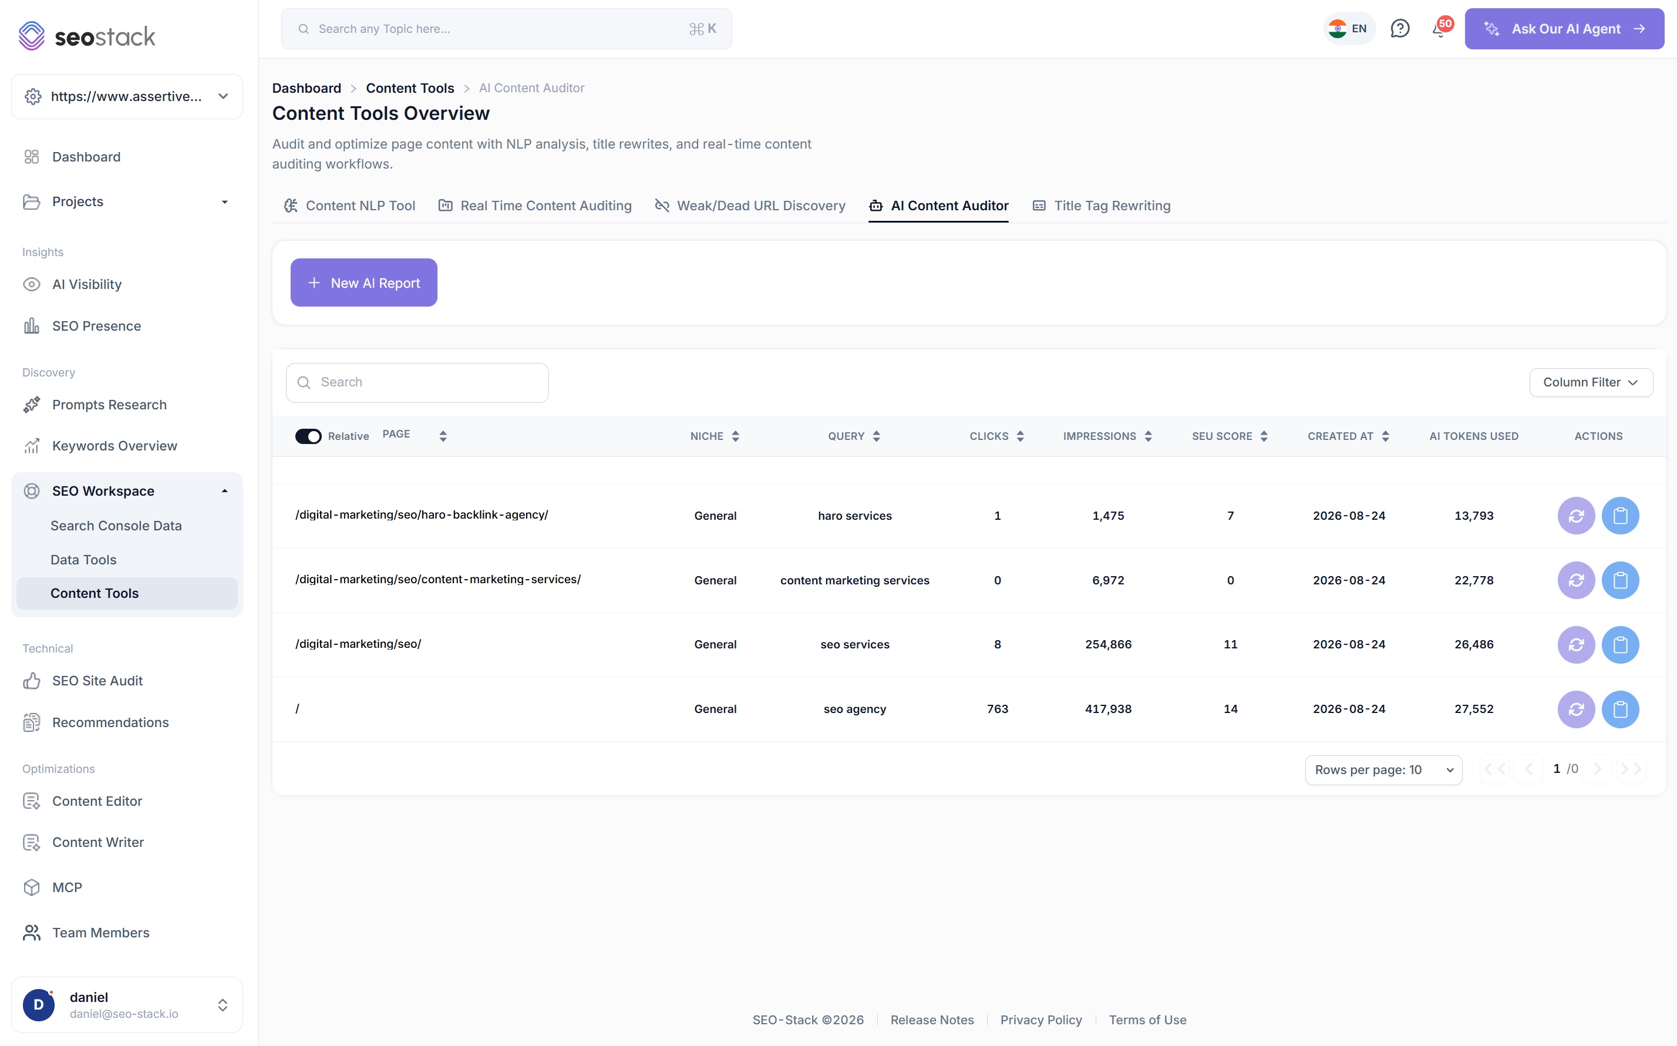Click clipboard icon for seo agency row

(x=1620, y=709)
